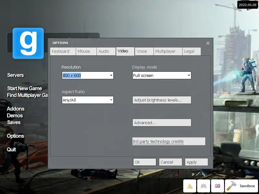Viewport: 259px width, 194px height.
Task: Click the Garry's Mod 'g' logo
Action: (x=28, y=43)
